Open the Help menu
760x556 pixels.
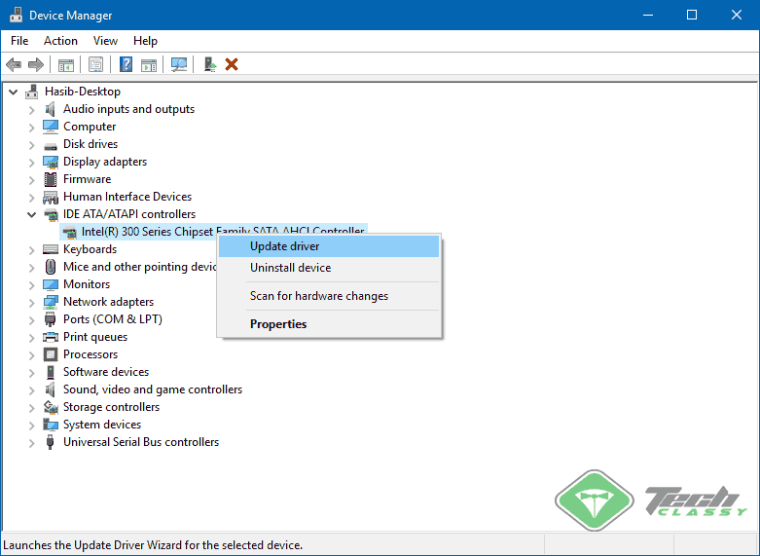point(145,41)
